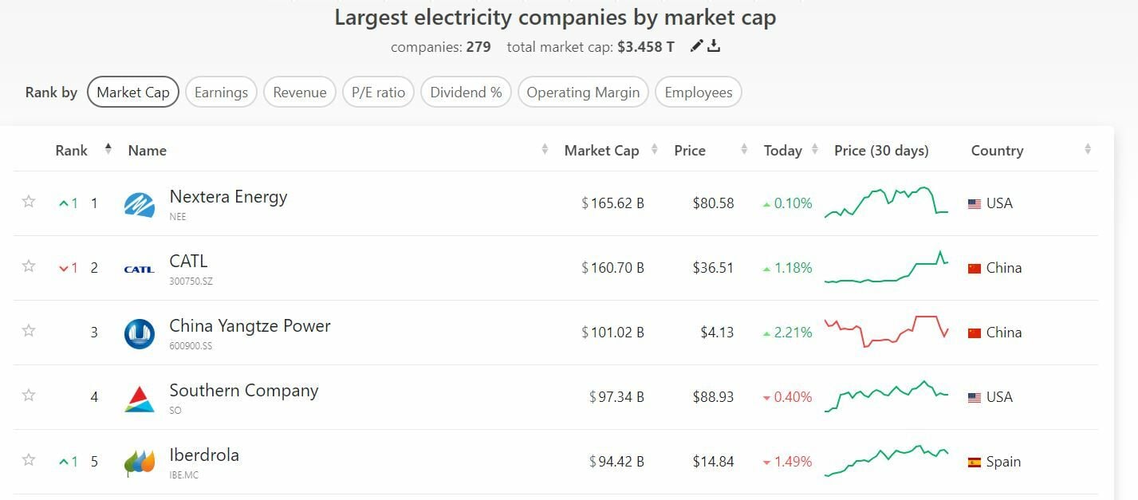Click the Southern Company logo
Screen dimensions: 1138x500
click(x=140, y=398)
